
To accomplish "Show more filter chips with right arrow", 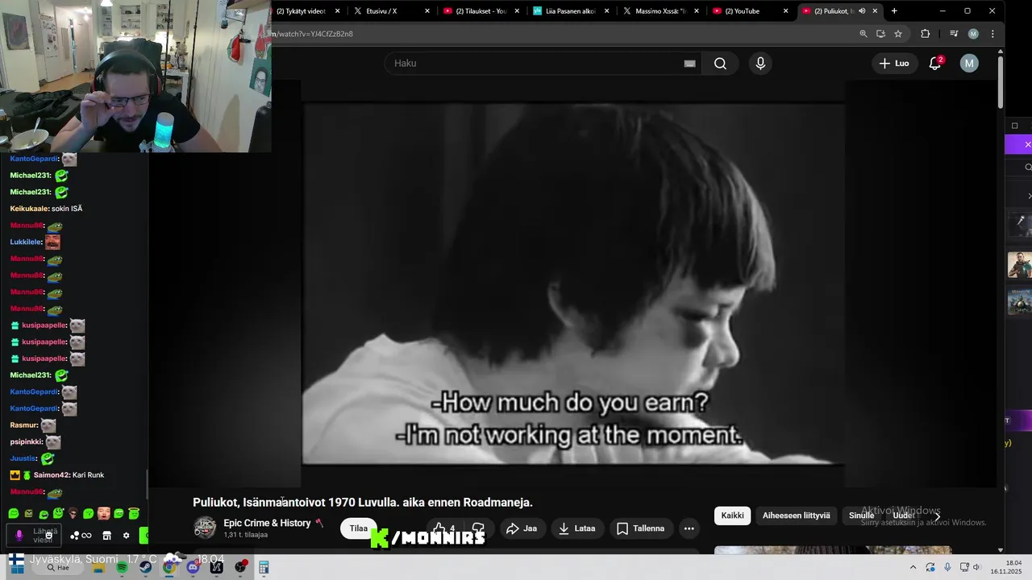I will pyautogui.click(x=937, y=516).
